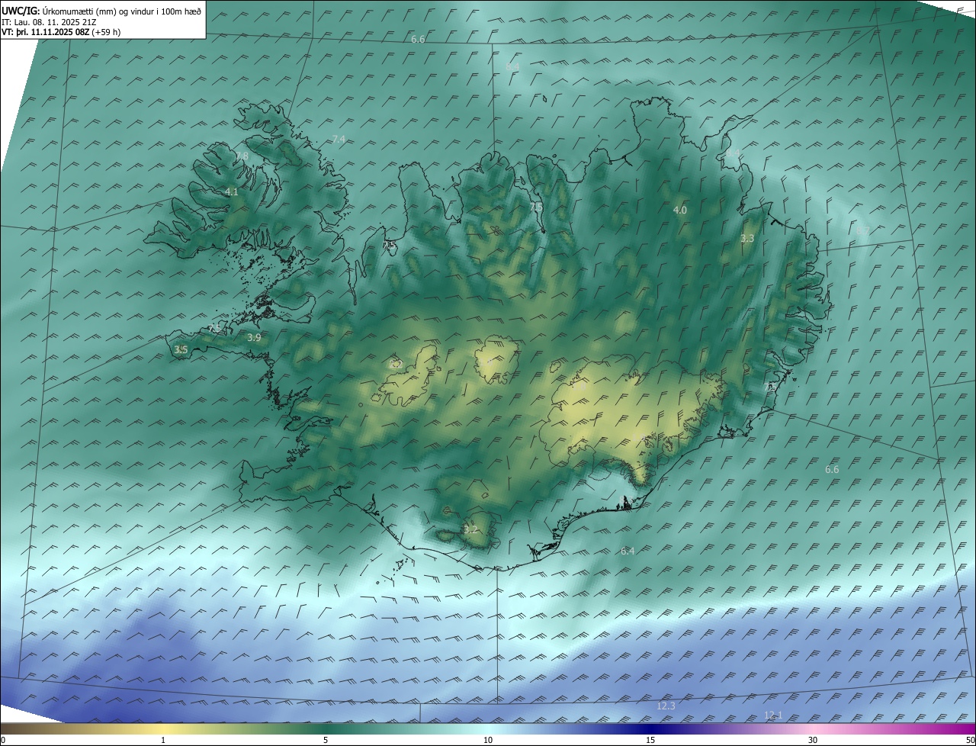This screenshot has height=746, width=976.
Task: Click the 15 tick label on color scale
Action: click(x=650, y=740)
